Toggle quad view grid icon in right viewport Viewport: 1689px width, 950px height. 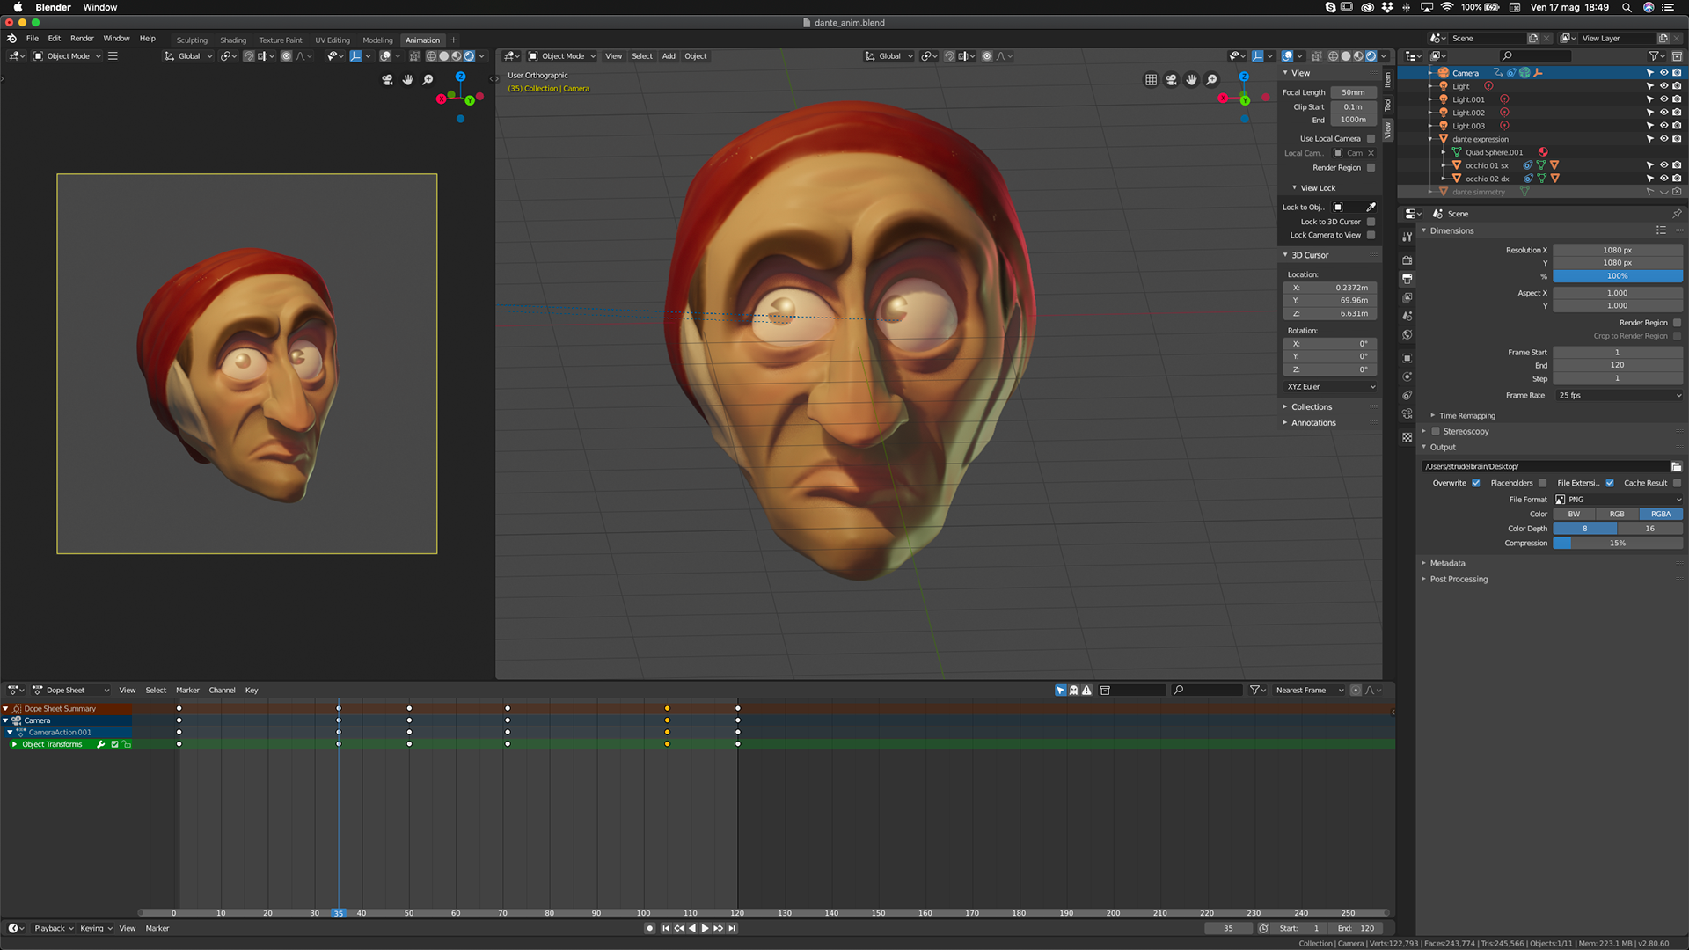pyautogui.click(x=1151, y=80)
